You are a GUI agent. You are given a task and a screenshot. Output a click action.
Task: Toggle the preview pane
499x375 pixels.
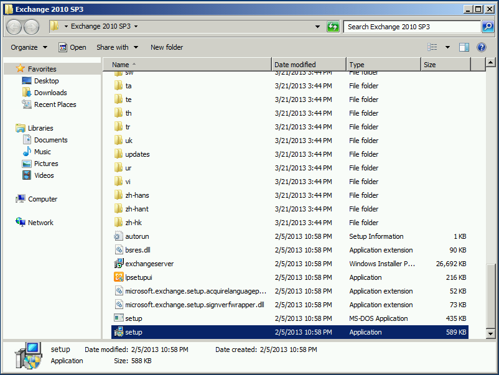click(x=463, y=47)
